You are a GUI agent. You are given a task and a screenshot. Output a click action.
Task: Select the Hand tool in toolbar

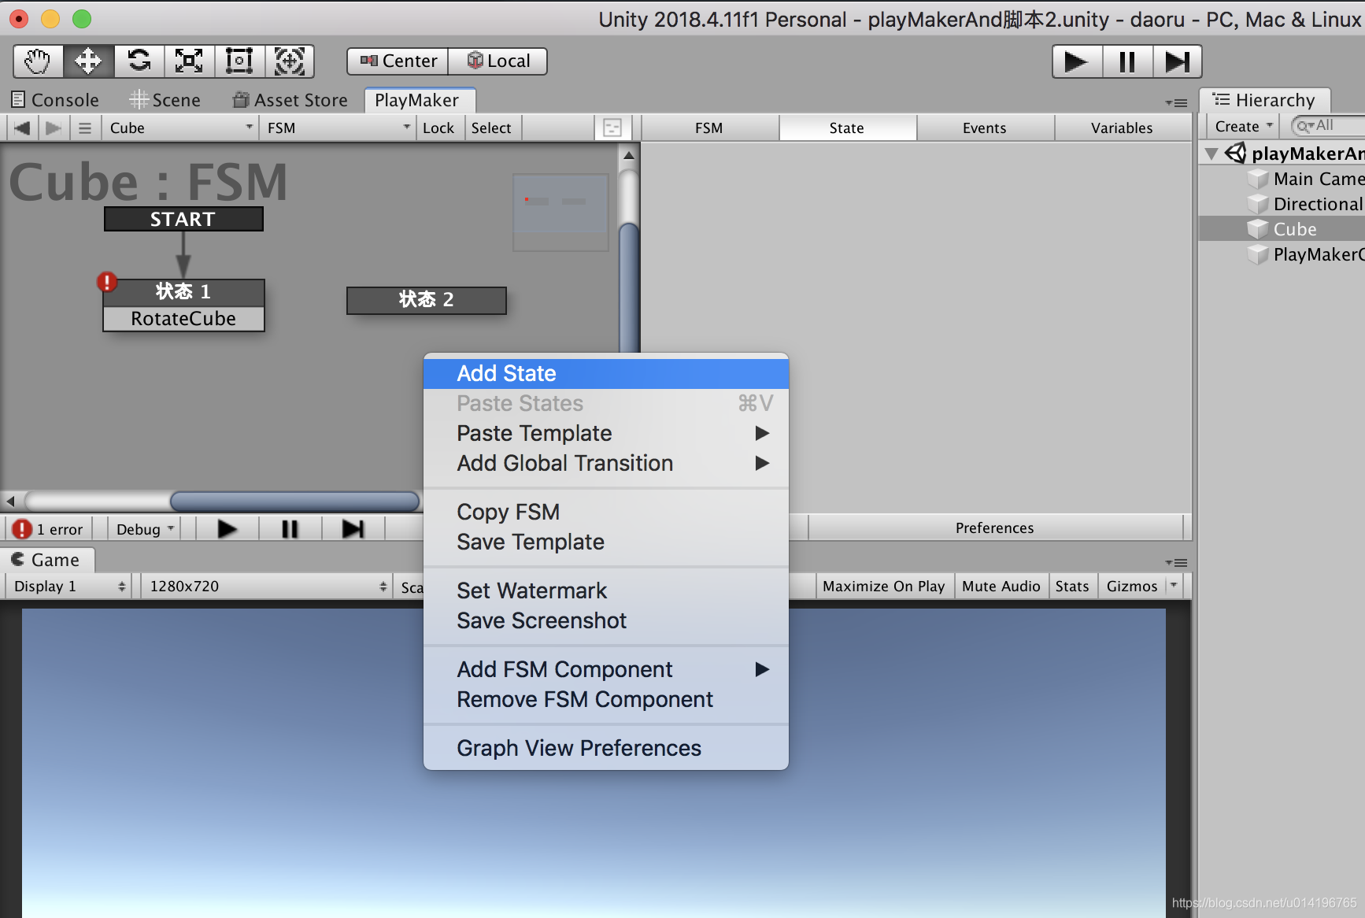[x=38, y=61]
